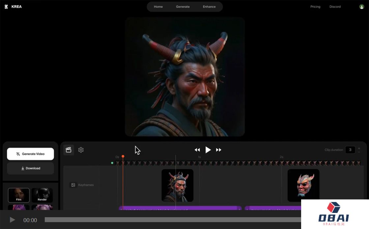Select the samurai keyframe thumbnail
The image size is (369, 229).
pyautogui.click(x=177, y=185)
